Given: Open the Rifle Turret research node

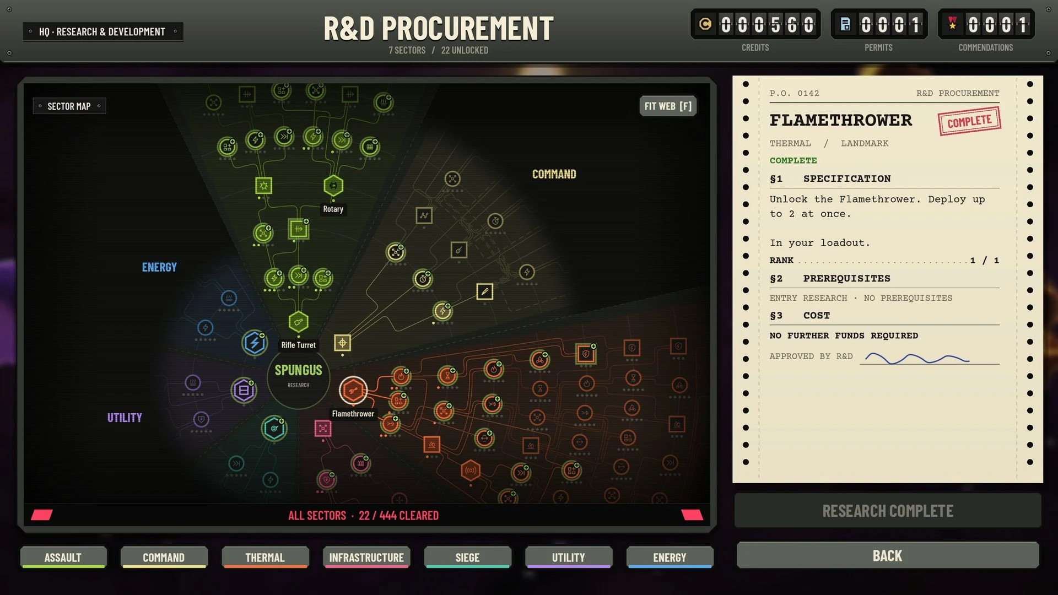Looking at the screenshot, I should pos(298,322).
